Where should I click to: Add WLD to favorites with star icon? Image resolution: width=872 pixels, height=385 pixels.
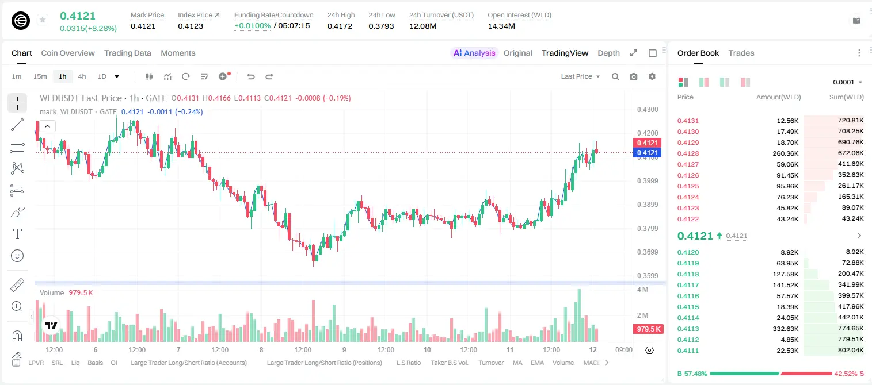[42, 20]
